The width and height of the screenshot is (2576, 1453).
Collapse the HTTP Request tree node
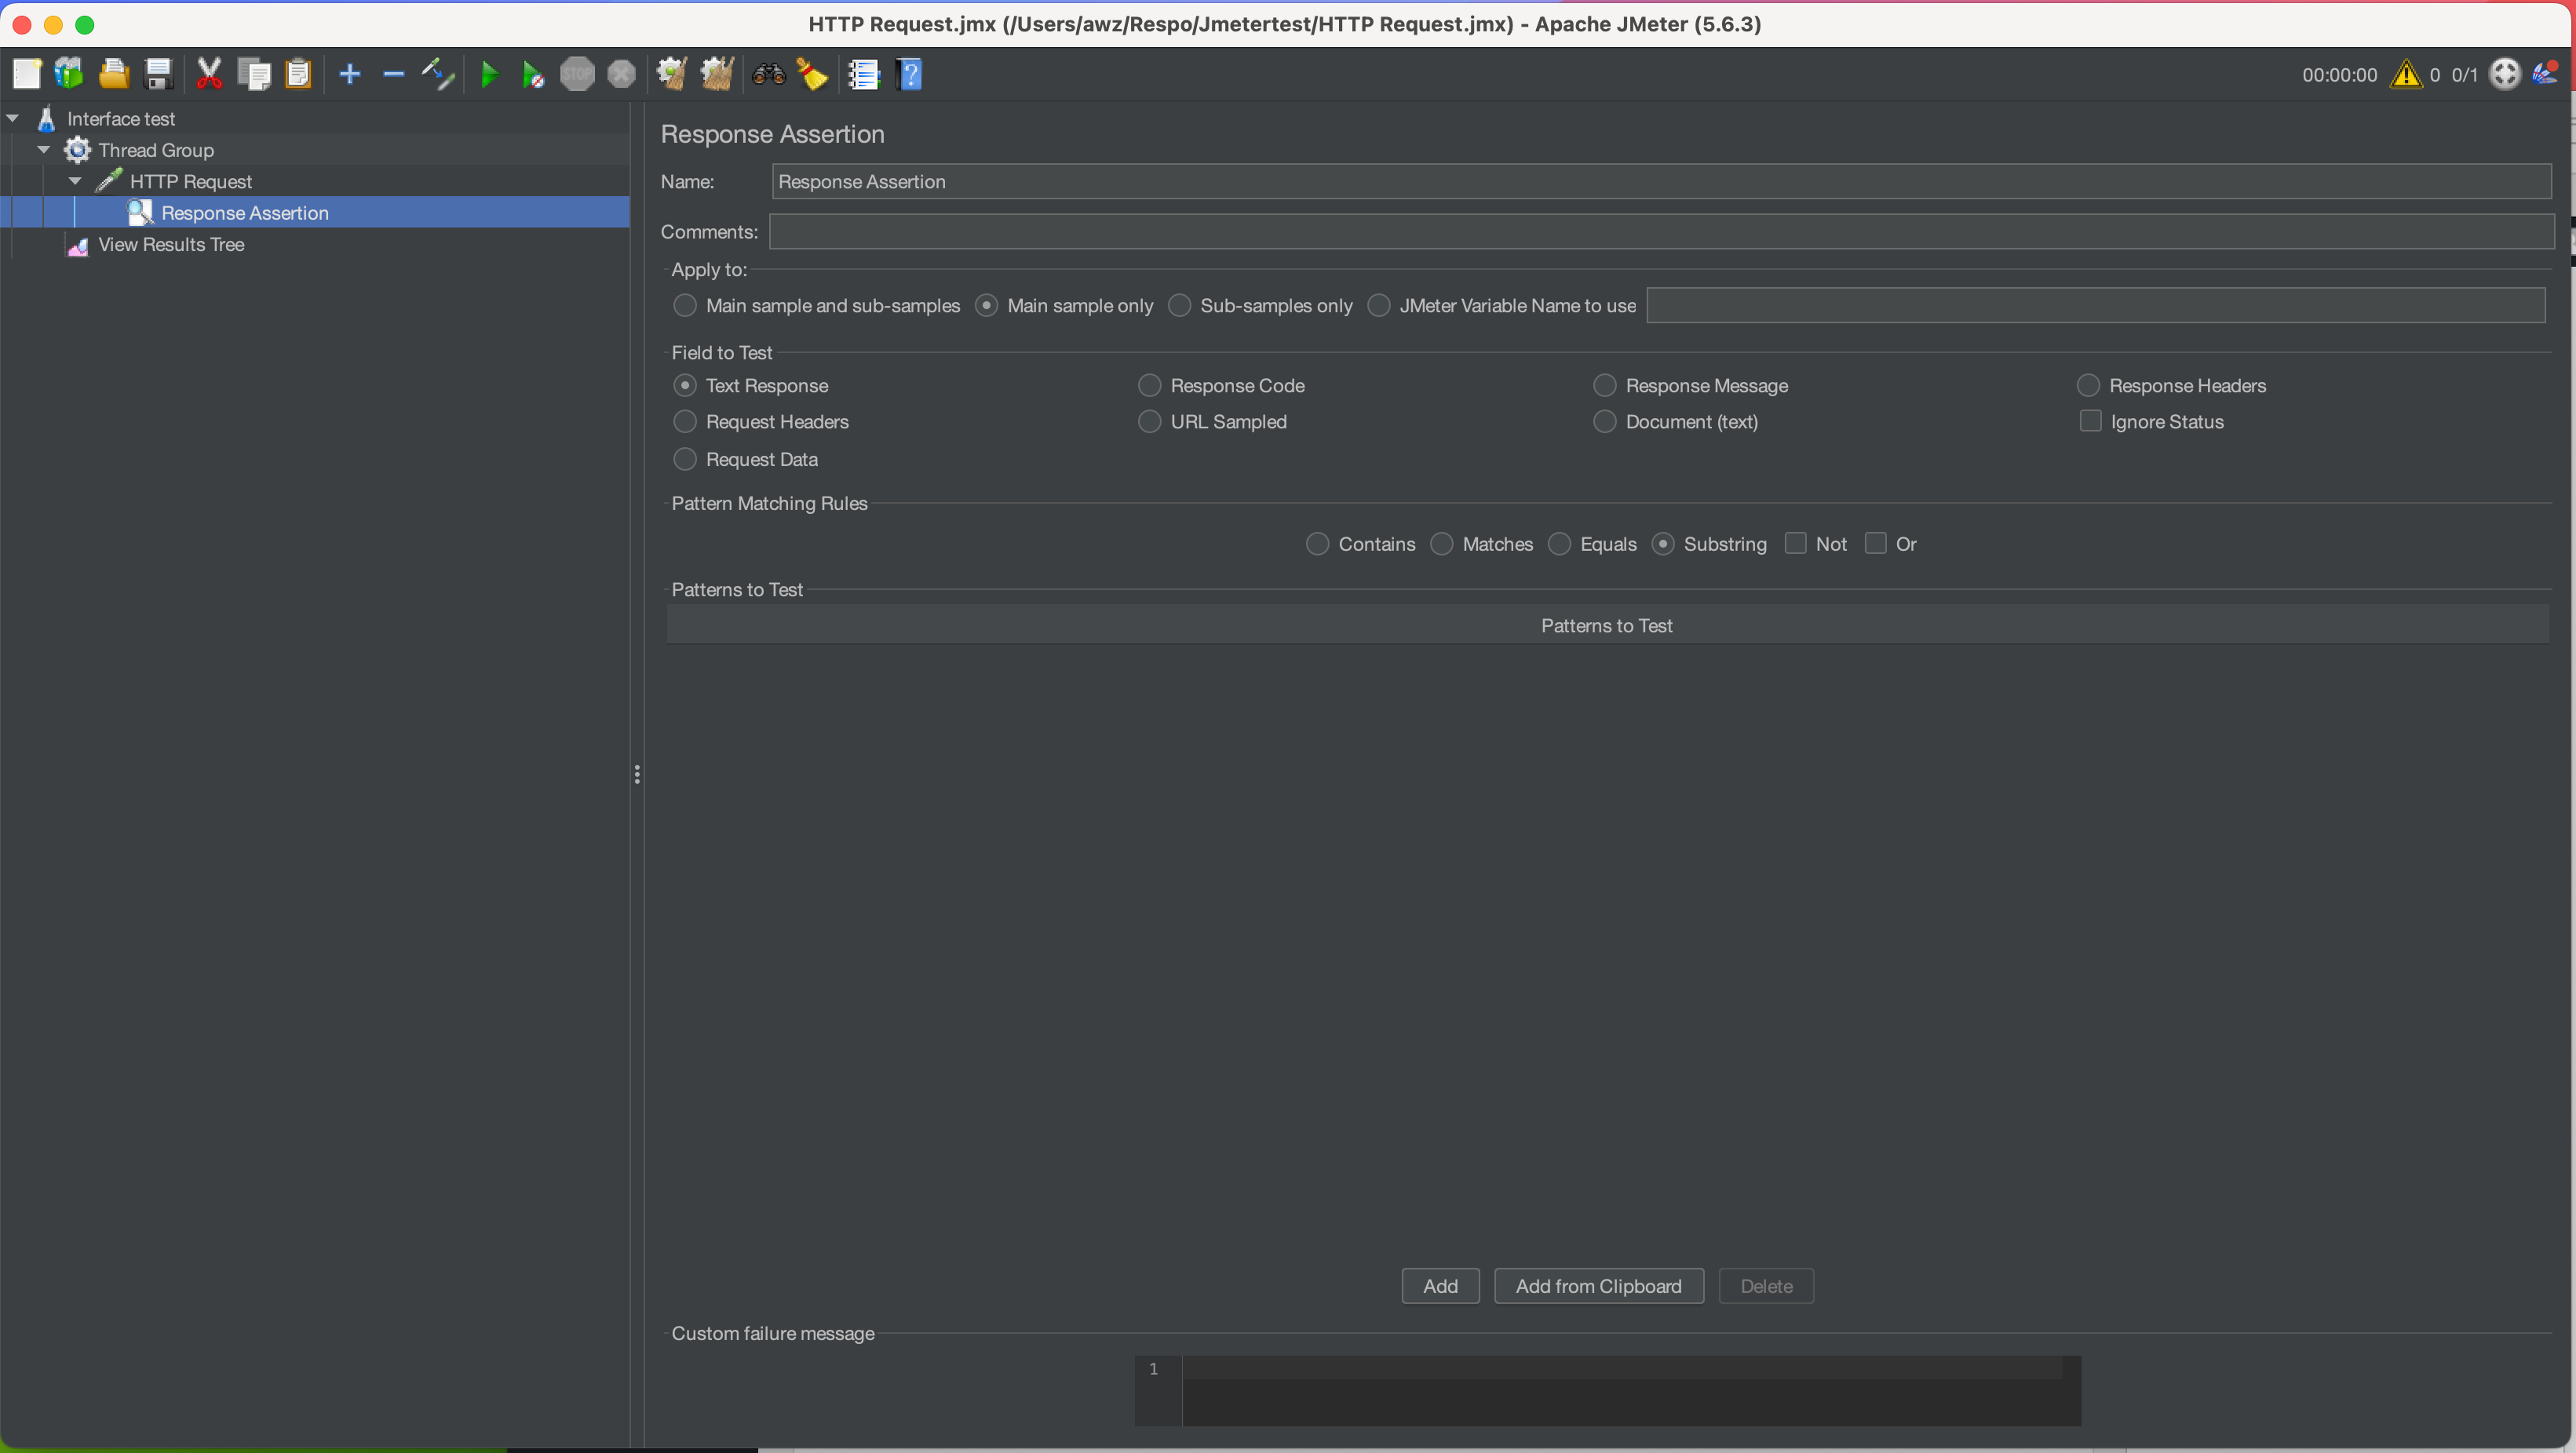[75, 181]
